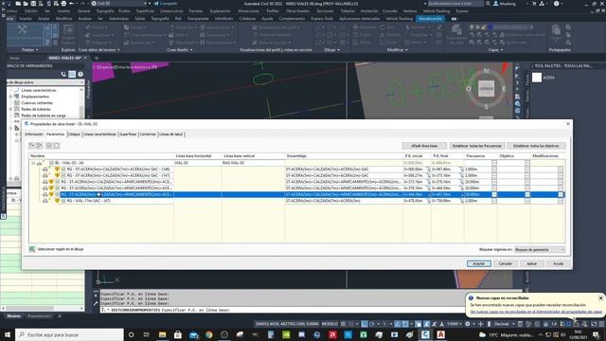Toggle checkbox of the RG - VIAL-11m-SAC row
Viewport: 606px width, 341px height.
[63, 201]
